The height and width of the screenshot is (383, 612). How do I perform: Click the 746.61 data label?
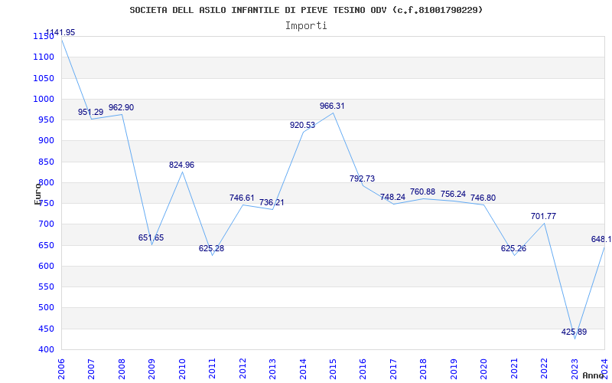(x=242, y=198)
